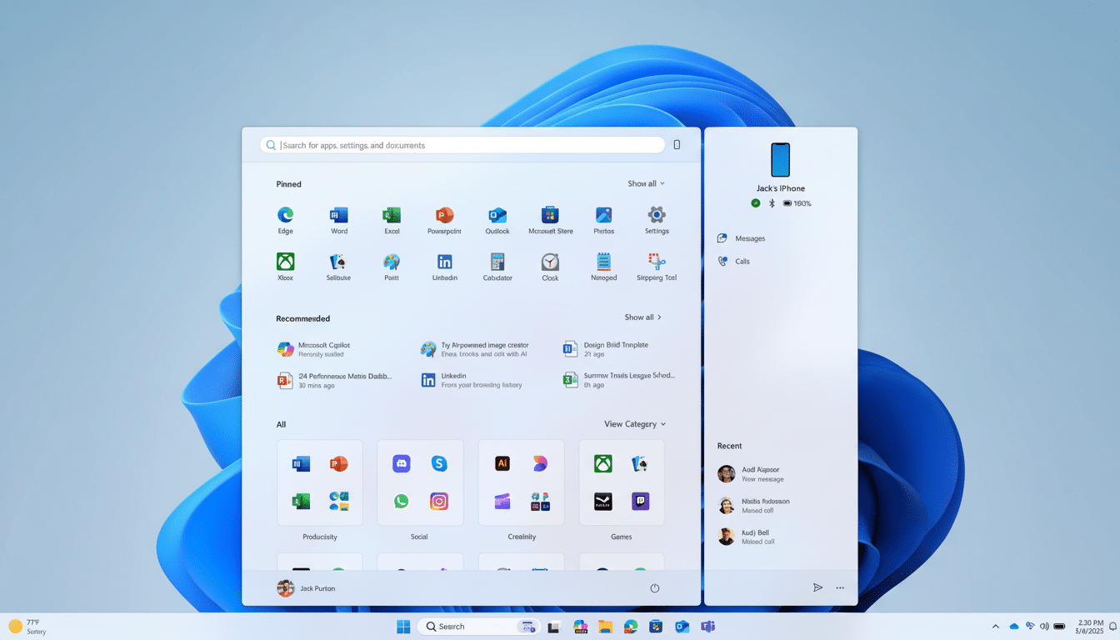The image size is (1120, 640).
Task: Click the power button in the Start menu
Action: point(655,587)
